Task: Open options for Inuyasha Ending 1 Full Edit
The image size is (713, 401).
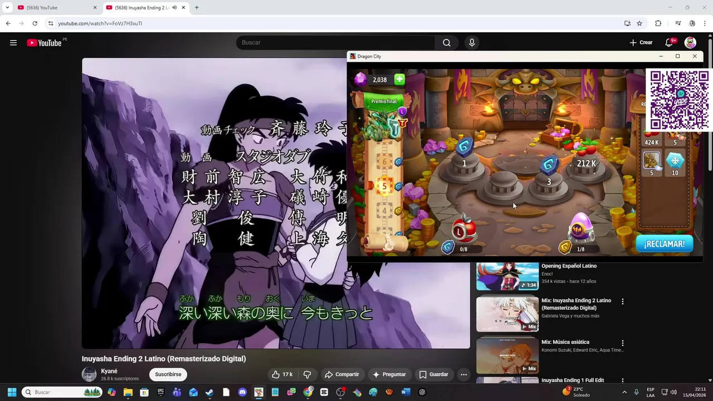Action: pos(623,381)
